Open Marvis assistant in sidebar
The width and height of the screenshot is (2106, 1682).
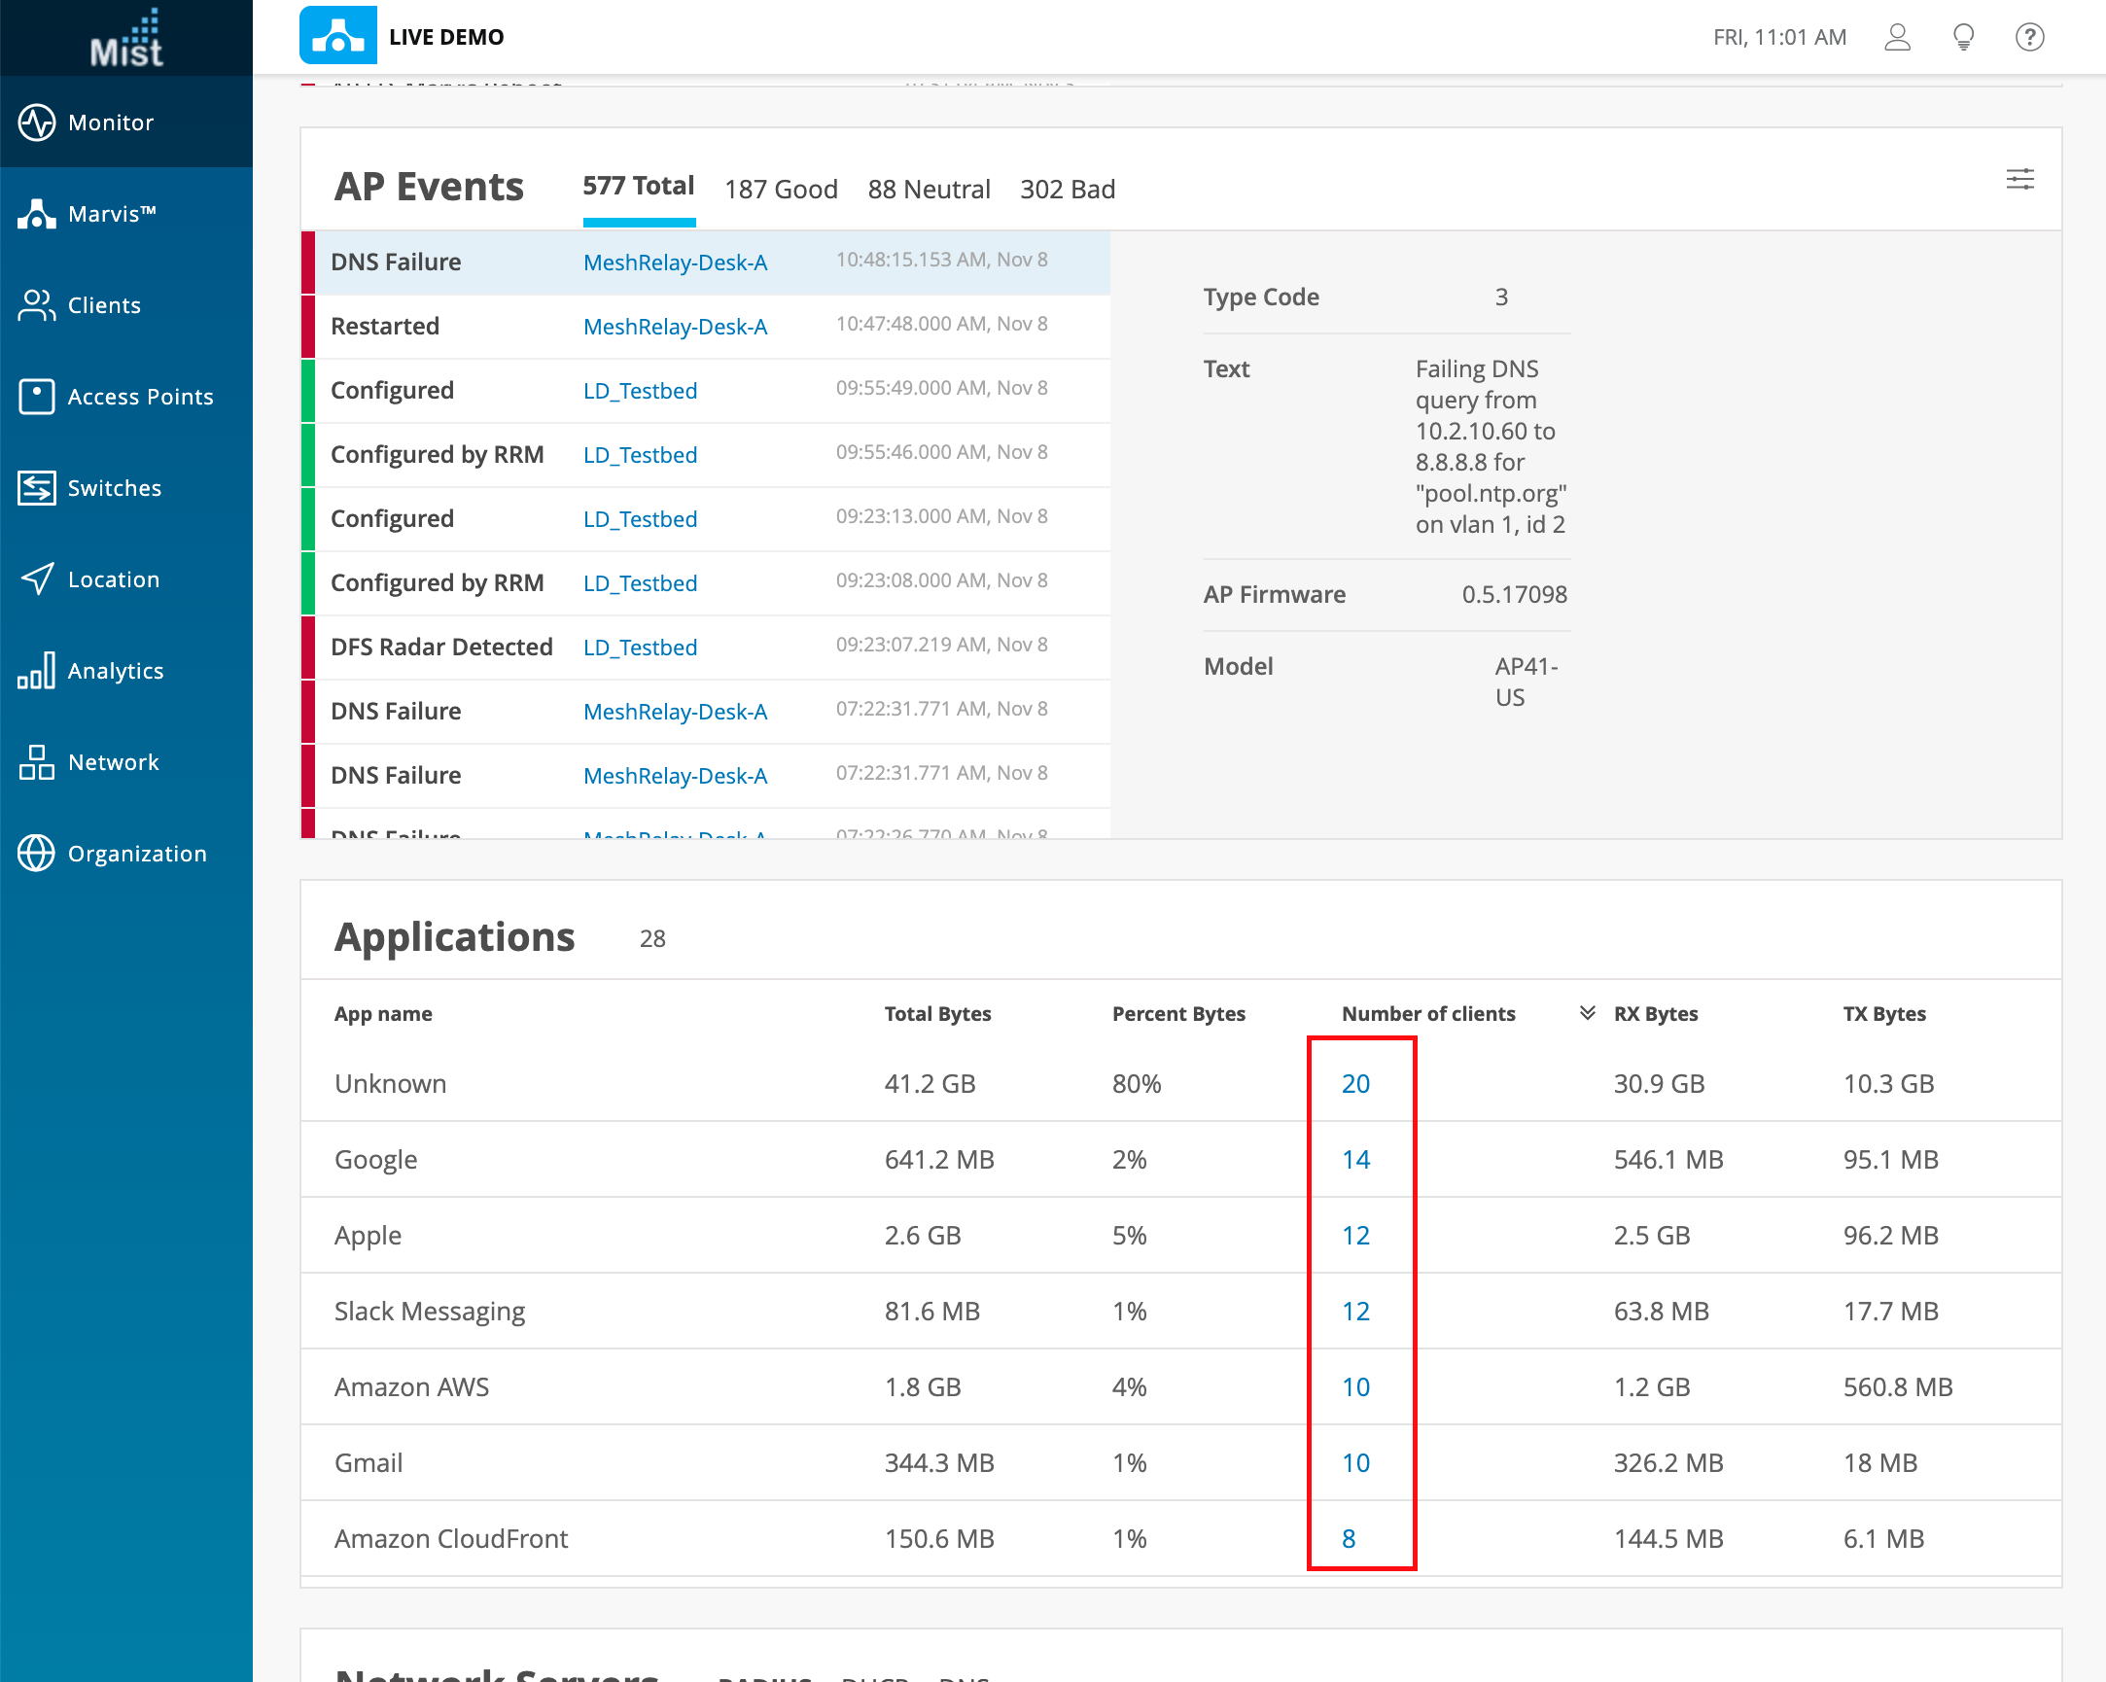coord(36,214)
